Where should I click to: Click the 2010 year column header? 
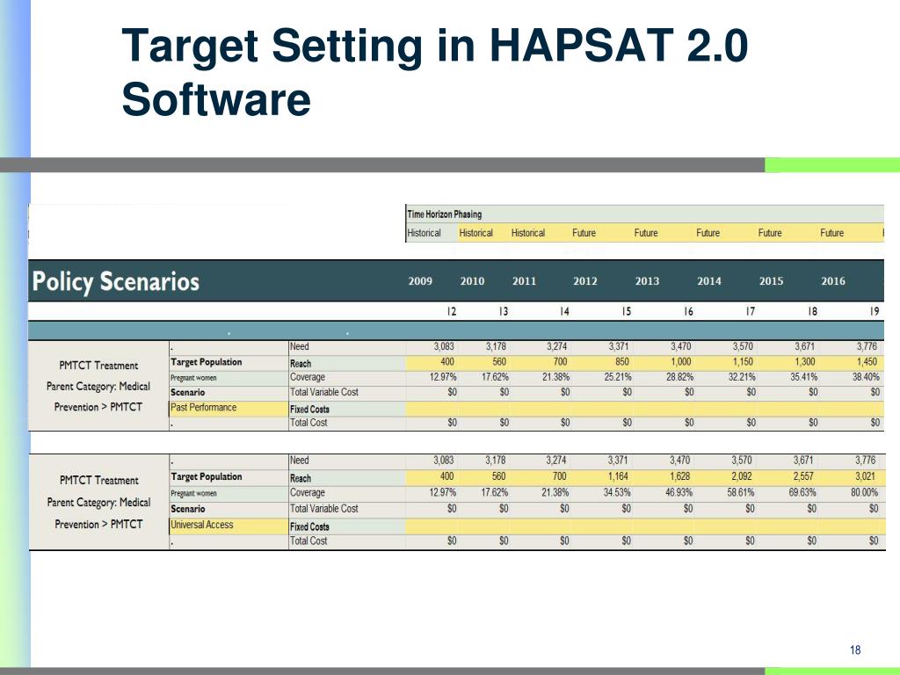pyautogui.click(x=472, y=280)
